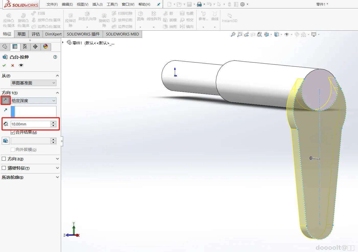Click the Zoom to Fit view icon
Image resolution: width=358 pixels, height=252 pixels.
coord(233,34)
